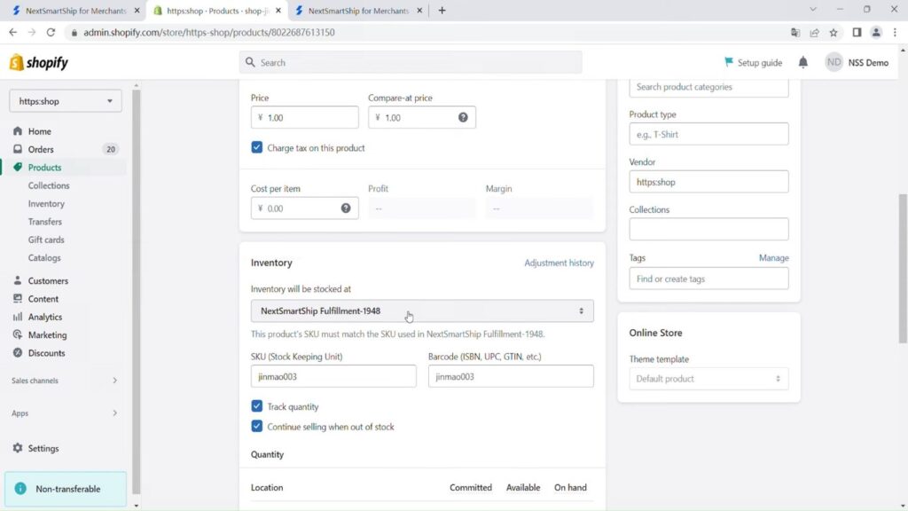Uncheck Continue selling when out of stock
908x511 pixels.
pyautogui.click(x=257, y=426)
